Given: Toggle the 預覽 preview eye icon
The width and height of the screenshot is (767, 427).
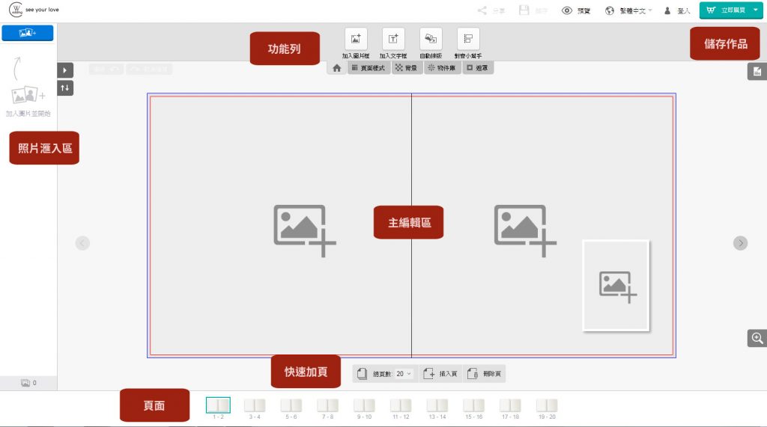Looking at the screenshot, I should click(567, 11).
